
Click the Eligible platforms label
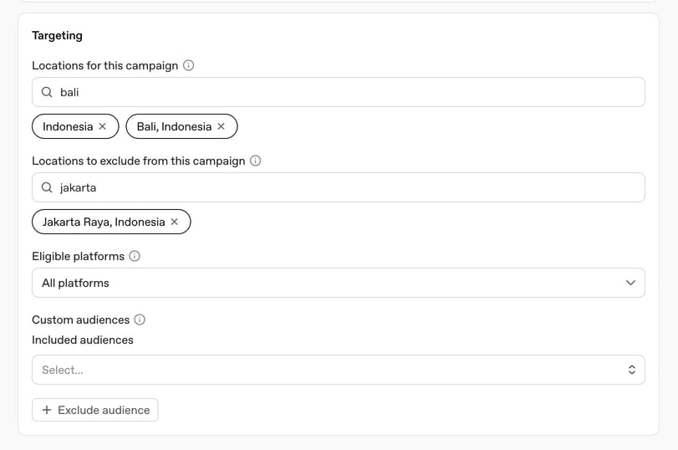[79, 256]
